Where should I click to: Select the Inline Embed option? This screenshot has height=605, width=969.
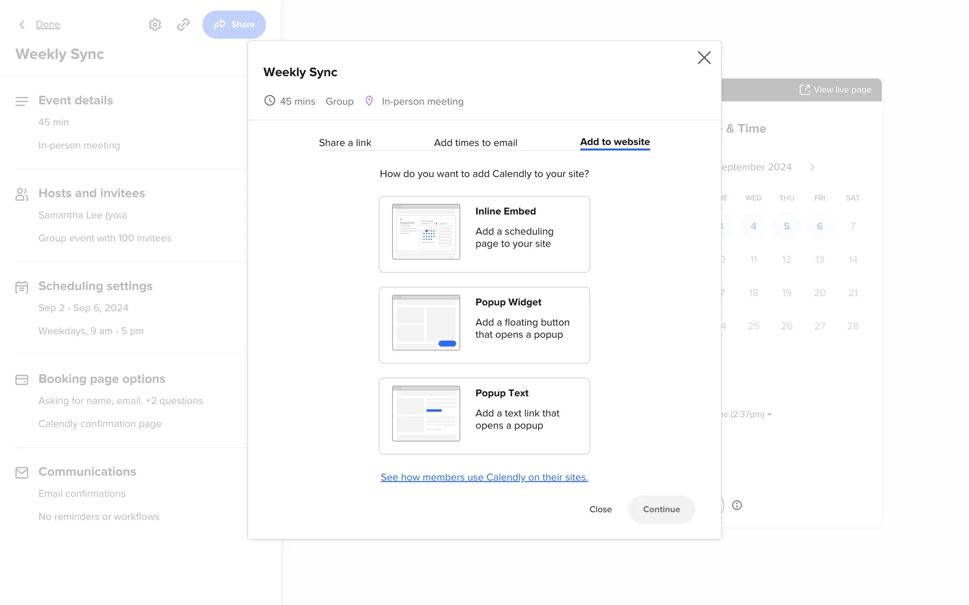(x=484, y=234)
